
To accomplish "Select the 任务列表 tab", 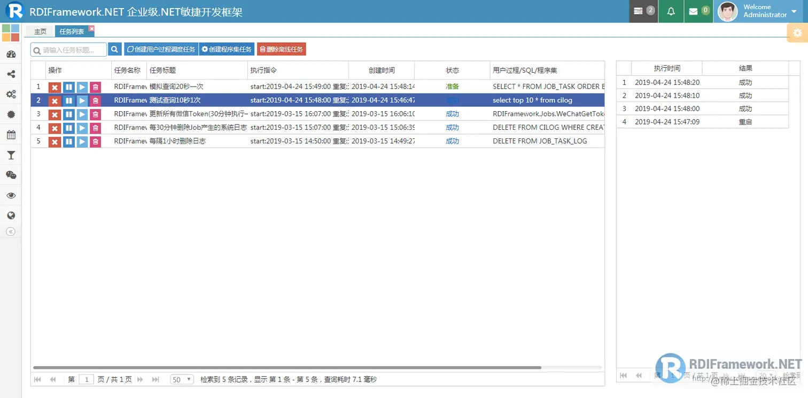I will [72, 32].
